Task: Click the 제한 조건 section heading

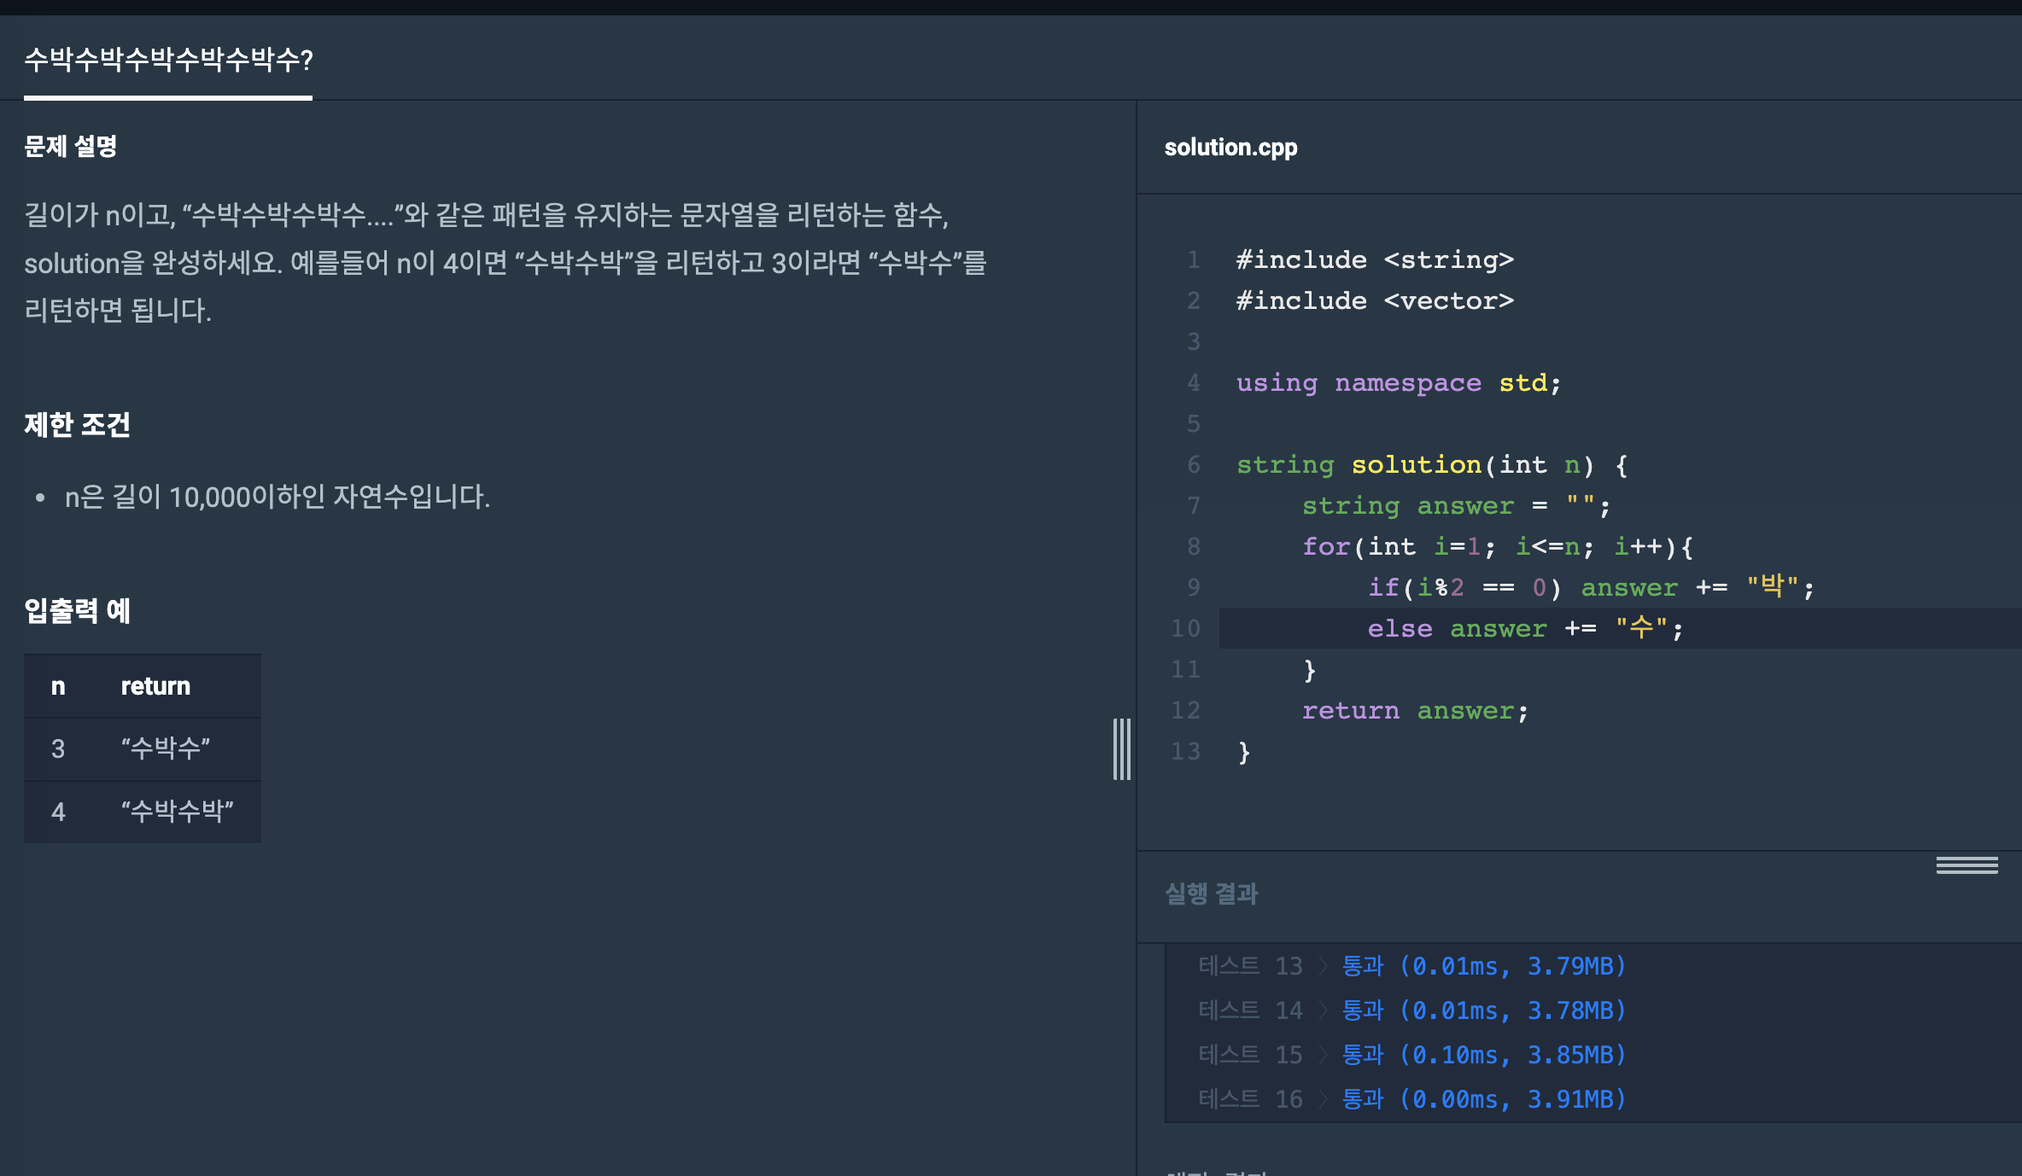Action: [x=77, y=425]
